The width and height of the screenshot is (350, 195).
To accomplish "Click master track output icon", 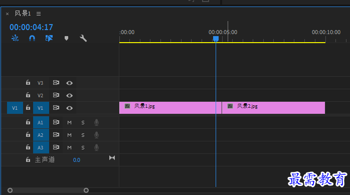I will (112, 158).
